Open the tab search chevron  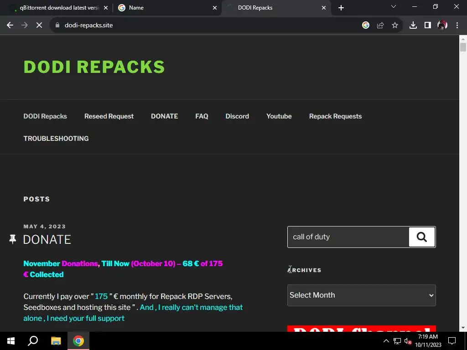(x=394, y=6)
